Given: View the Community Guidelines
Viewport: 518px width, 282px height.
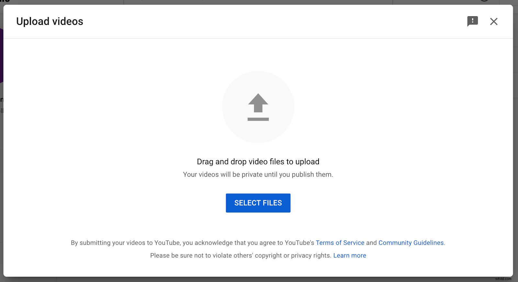Looking at the screenshot, I should (411, 243).
